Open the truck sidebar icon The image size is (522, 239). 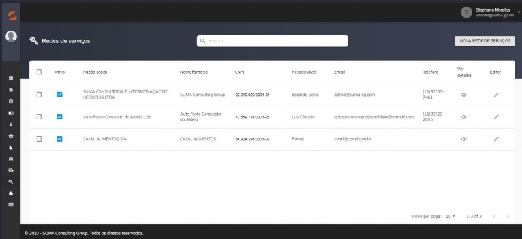[11, 170]
